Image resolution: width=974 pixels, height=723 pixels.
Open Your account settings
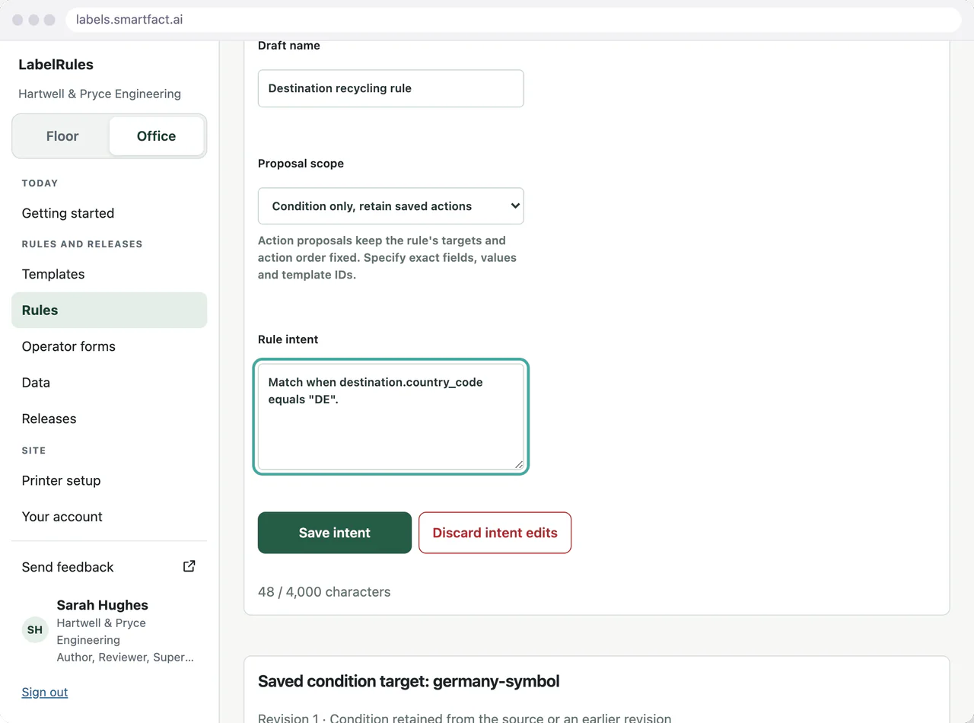(x=109, y=517)
